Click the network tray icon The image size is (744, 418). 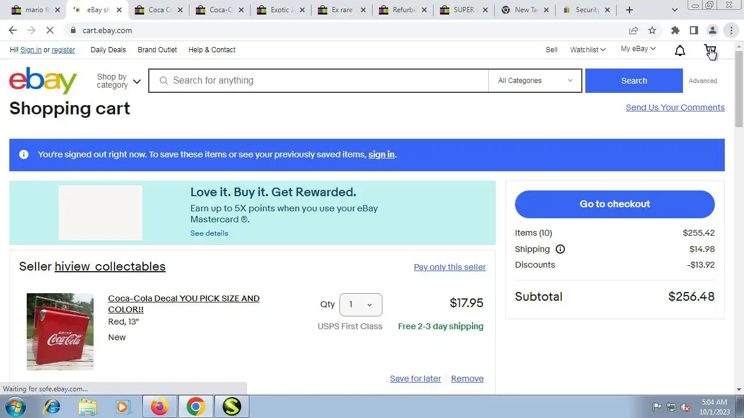click(671, 407)
